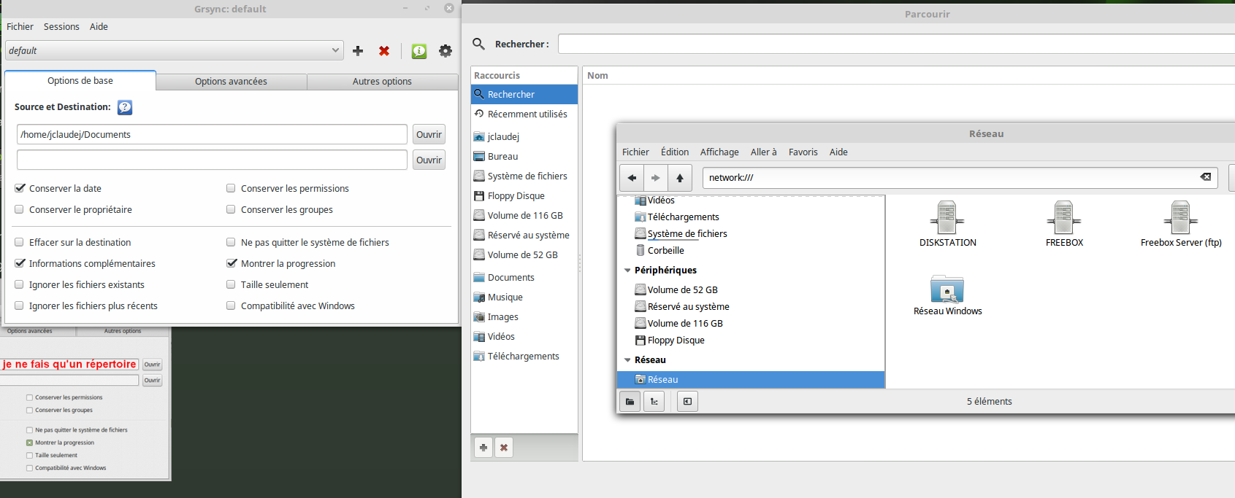The width and height of the screenshot is (1235, 498).
Task: Click the network:/// location field
Action: 949,177
